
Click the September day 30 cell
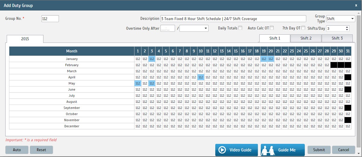click(341, 108)
